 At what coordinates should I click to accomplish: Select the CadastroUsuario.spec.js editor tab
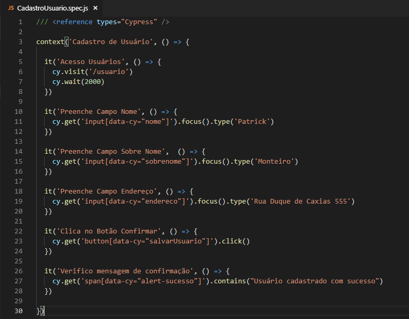(52, 8)
